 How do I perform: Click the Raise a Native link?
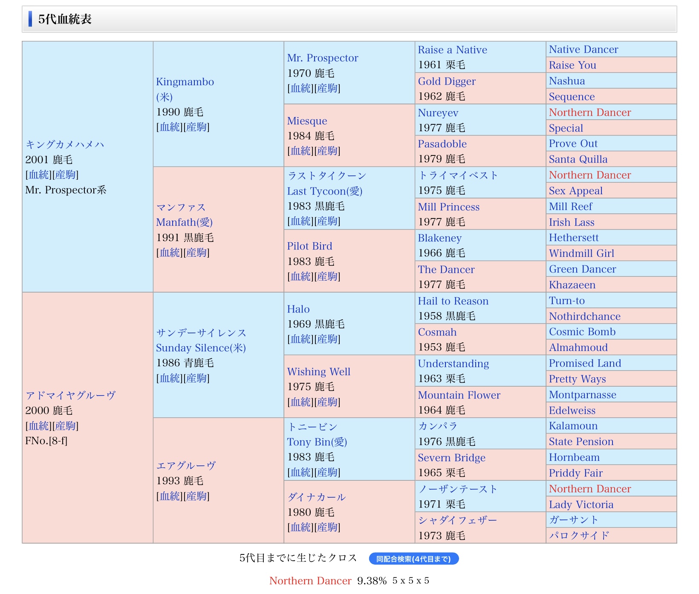coord(452,50)
